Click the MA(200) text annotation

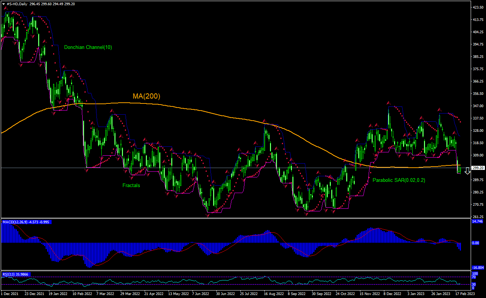pos(145,96)
